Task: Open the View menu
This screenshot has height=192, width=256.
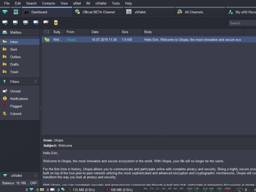Action: 64,3
